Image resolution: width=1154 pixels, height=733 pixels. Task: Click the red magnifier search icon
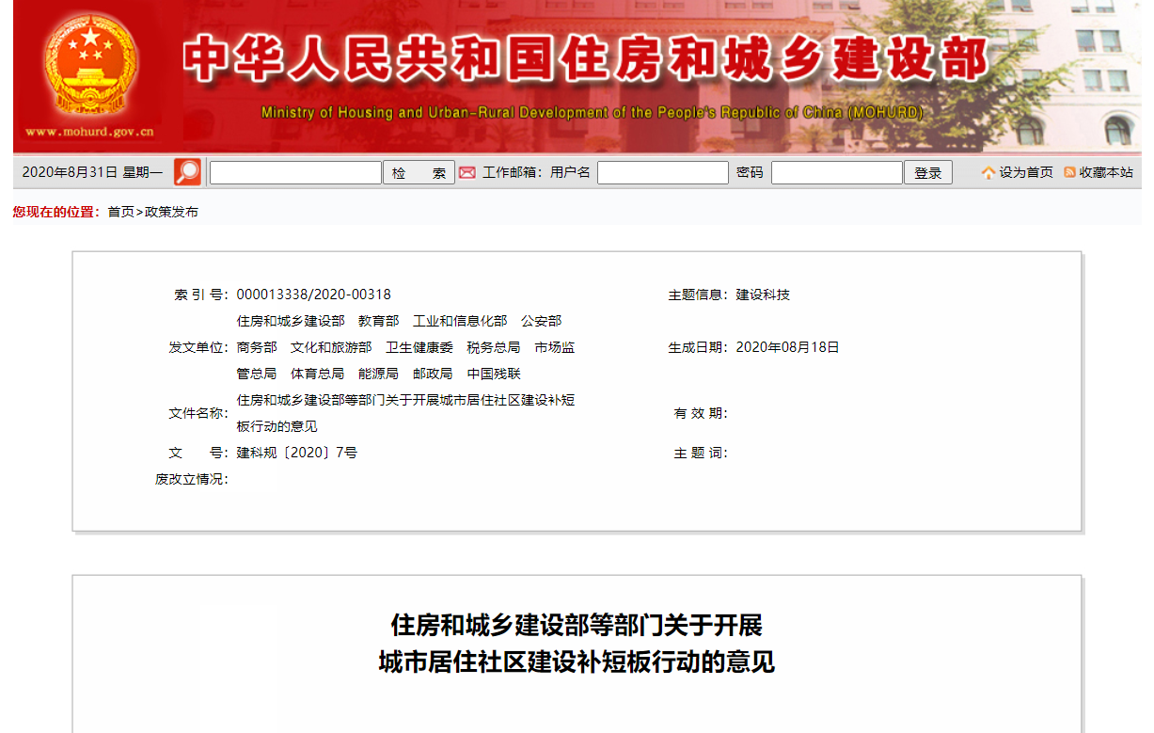[187, 172]
